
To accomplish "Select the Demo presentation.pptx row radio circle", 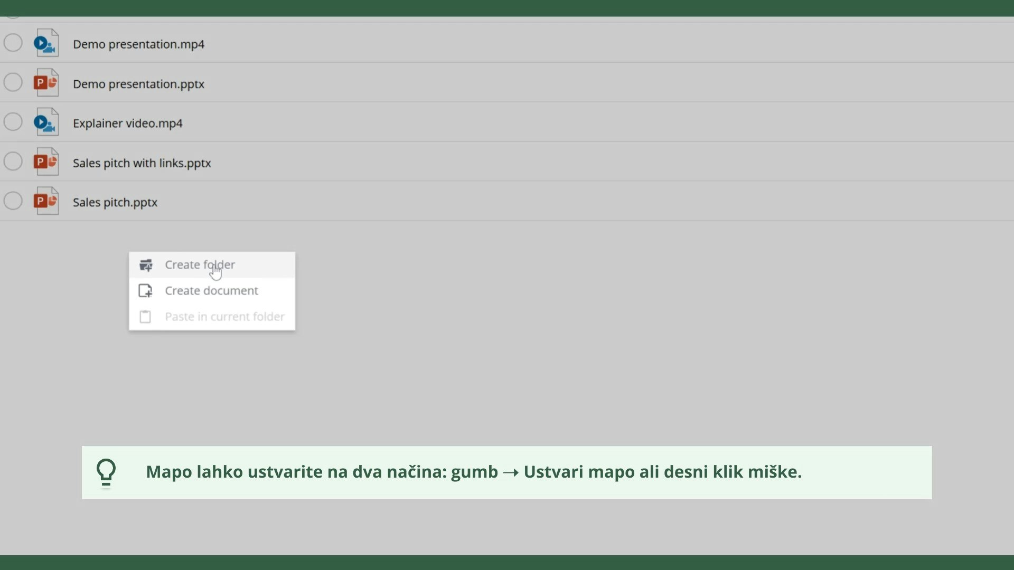I will 13,82.
